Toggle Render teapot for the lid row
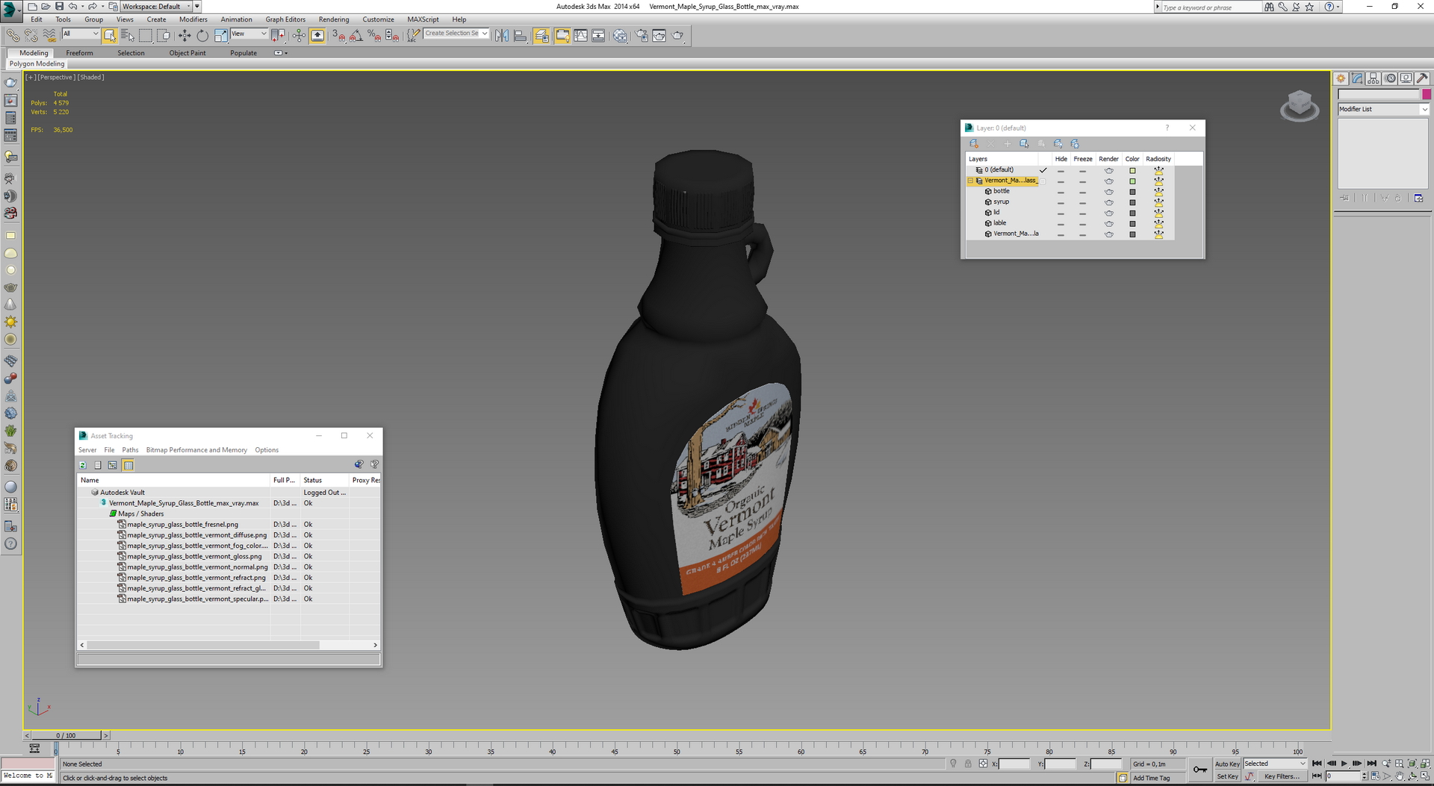Image resolution: width=1434 pixels, height=786 pixels. [1109, 213]
